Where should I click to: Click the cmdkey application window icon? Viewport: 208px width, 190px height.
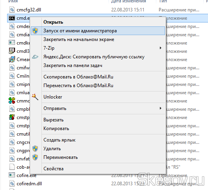pos(12,43)
